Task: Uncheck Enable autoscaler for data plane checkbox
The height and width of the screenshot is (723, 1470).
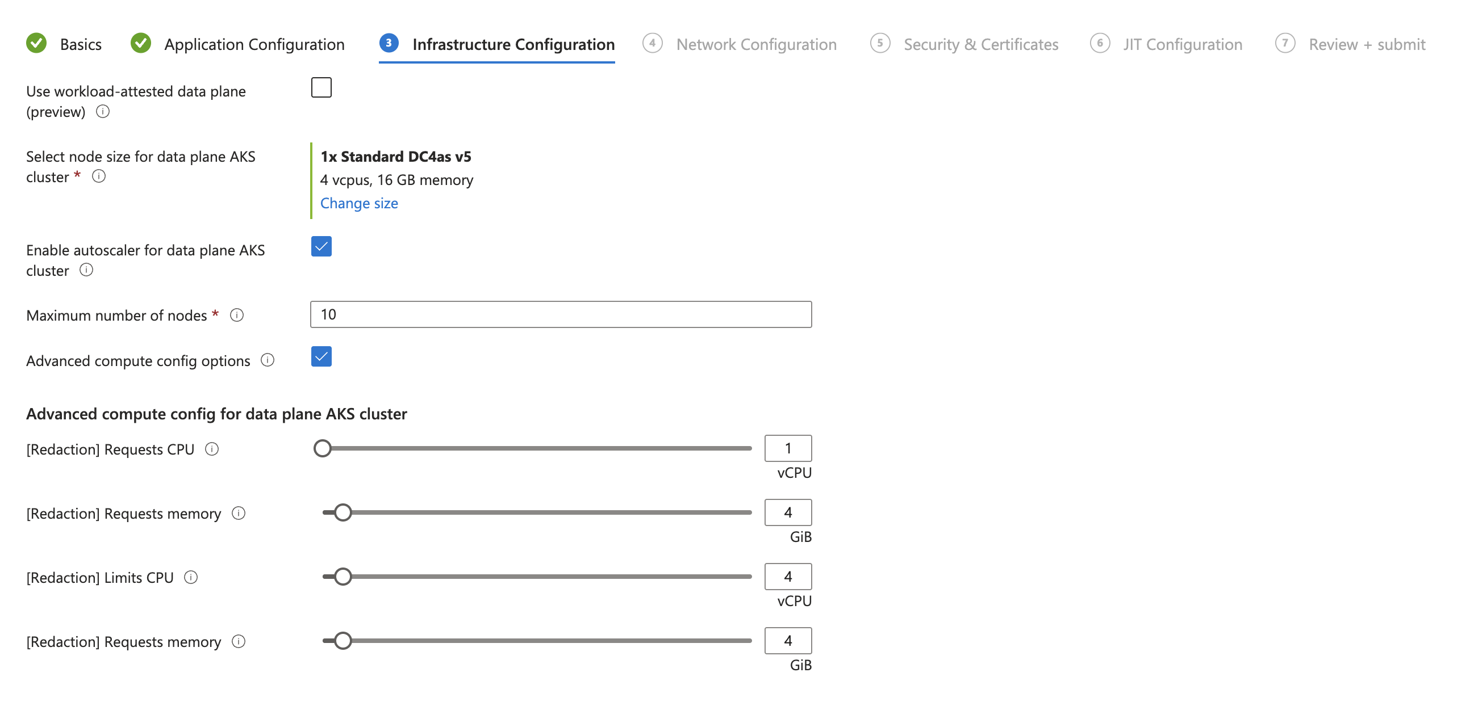Action: [321, 247]
